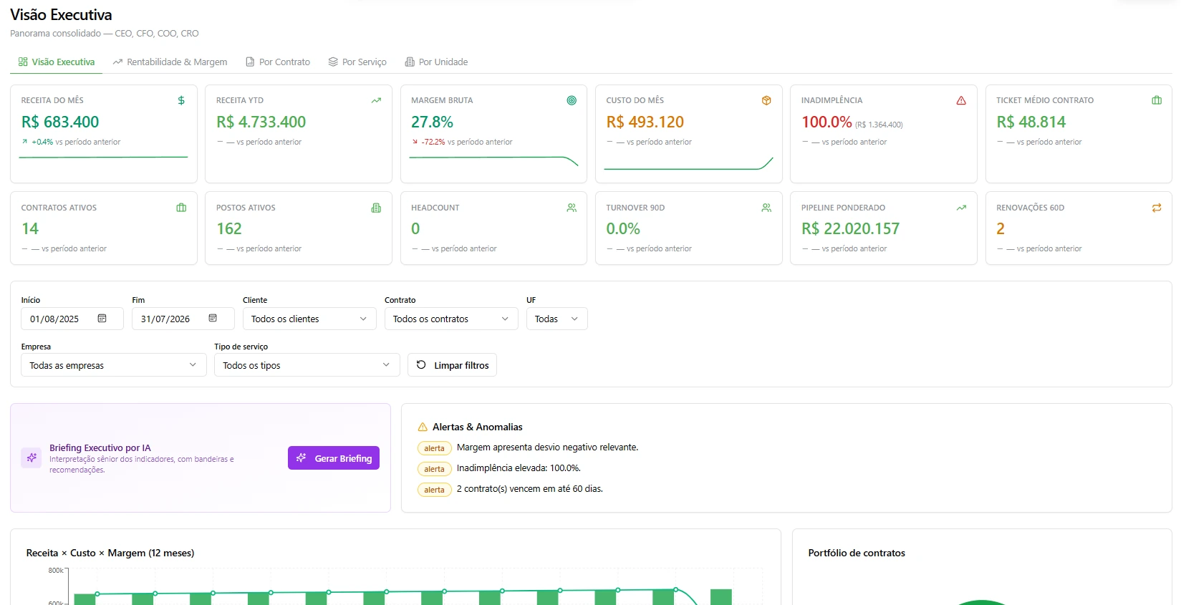Expand the Tipo de serviço dropdown
The image size is (1181, 605).
[x=307, y=365]
